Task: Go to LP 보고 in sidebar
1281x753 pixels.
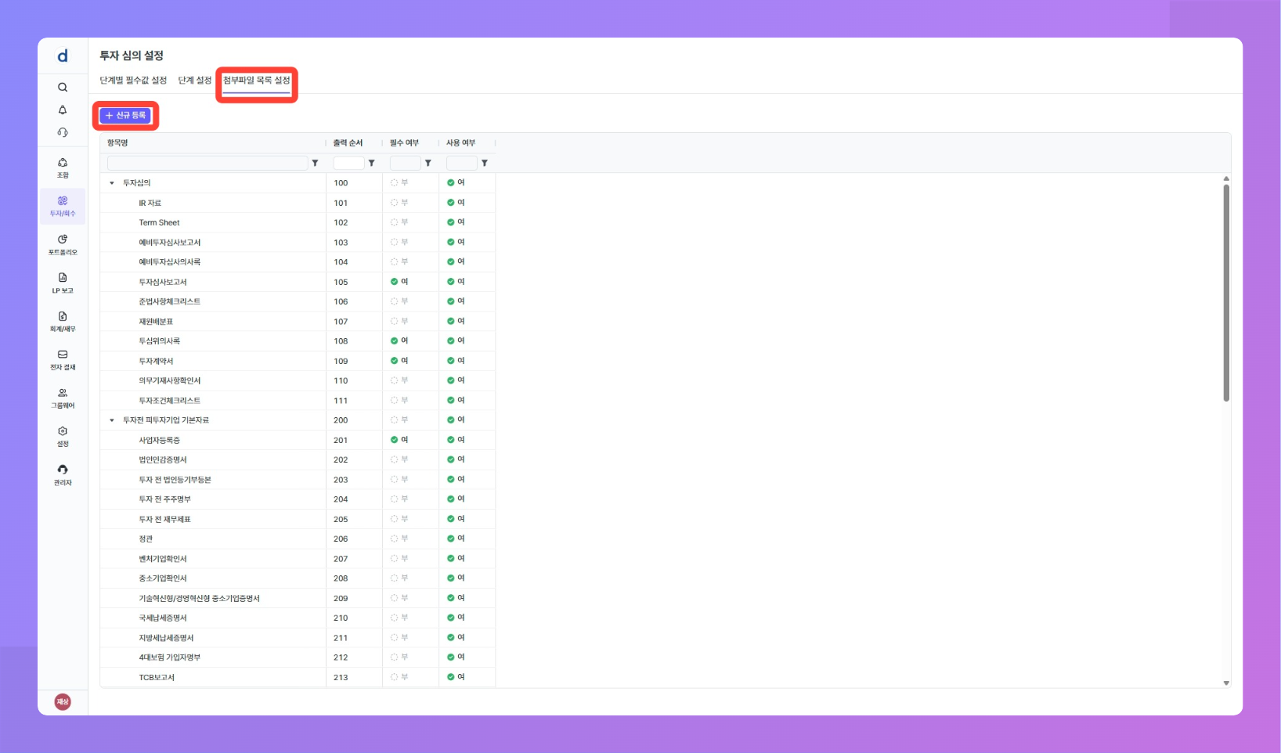Action: [x=63, y=283]
